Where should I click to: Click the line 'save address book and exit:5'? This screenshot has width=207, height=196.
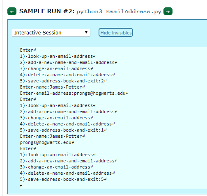63,179
